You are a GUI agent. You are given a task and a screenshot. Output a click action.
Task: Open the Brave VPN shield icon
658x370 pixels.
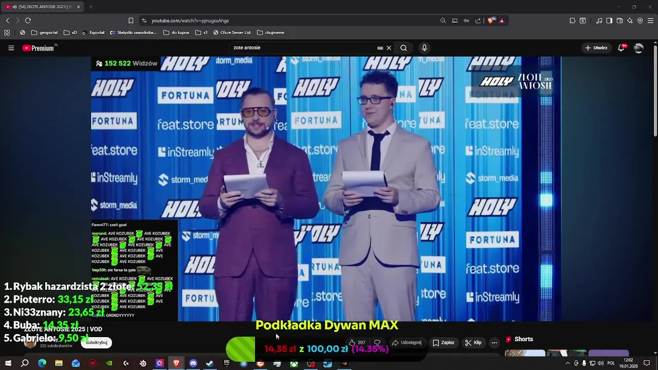(x=640, y=21)
